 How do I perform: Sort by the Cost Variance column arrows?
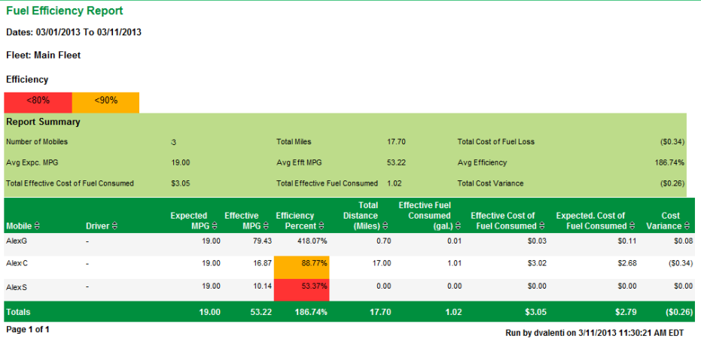pos(687,226)
